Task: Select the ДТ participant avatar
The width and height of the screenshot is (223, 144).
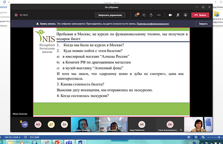Action: coord(51,124)
